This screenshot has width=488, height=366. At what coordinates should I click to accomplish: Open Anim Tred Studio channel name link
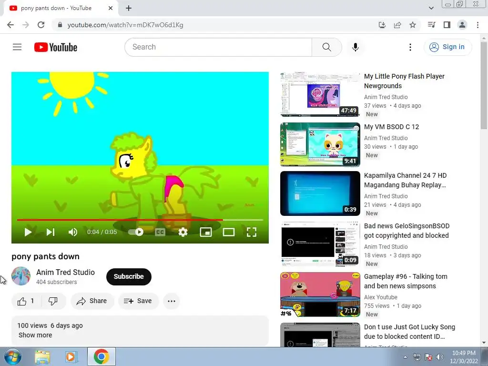[65, 272]
